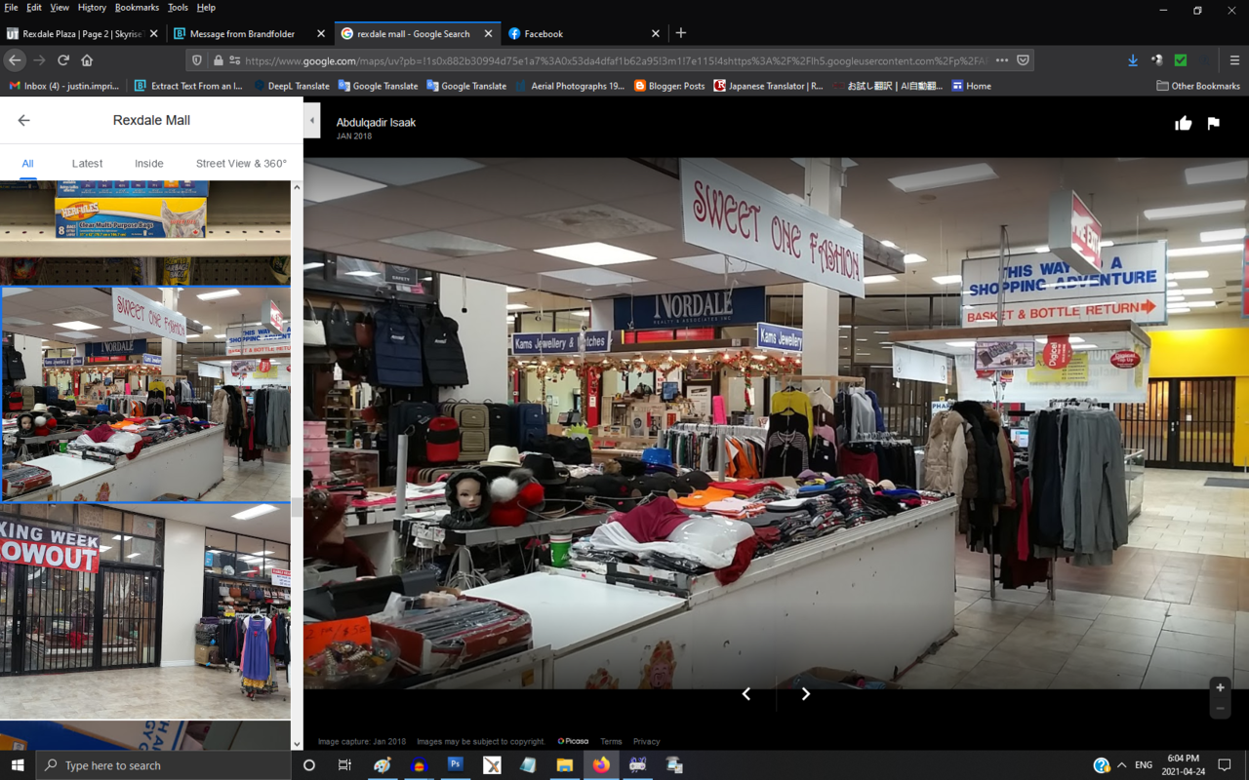This screenshot has width=1249, height=780.
Task: Open the History menu
Action: point(92,7)
